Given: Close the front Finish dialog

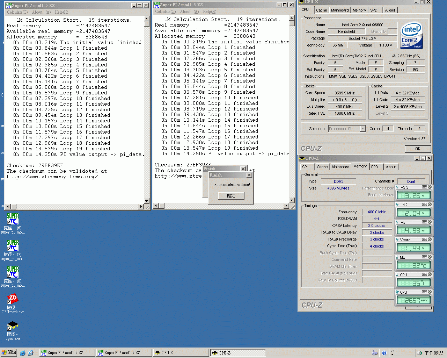Looking at the screenshot, I should 249,175.
